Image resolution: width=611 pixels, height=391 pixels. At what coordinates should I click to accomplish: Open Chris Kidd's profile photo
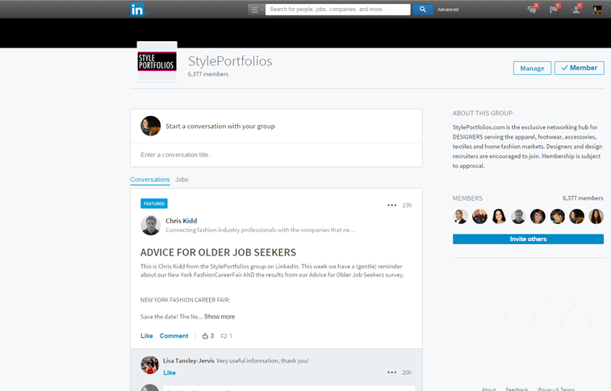tap(150, 225)
